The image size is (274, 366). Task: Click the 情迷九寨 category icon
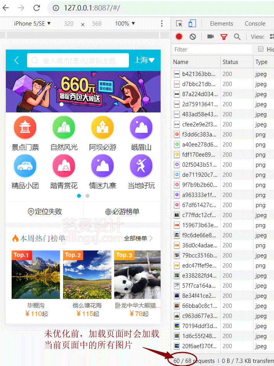(x=103, y=166)
